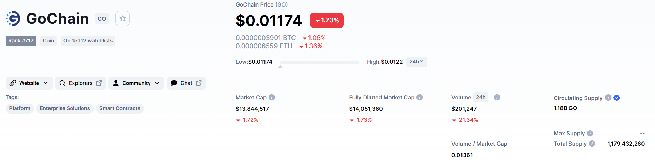
Task: Show Fully Diluted Market Cap info tooltip
Action: [x=420, y=97]
